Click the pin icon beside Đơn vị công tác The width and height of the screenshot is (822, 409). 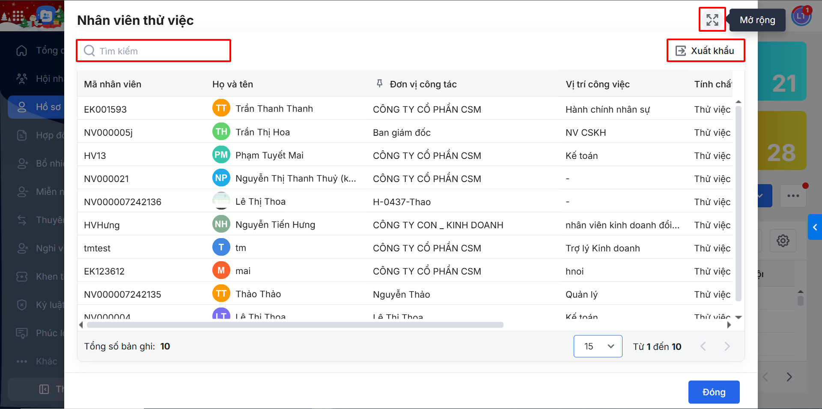(379, 84)
